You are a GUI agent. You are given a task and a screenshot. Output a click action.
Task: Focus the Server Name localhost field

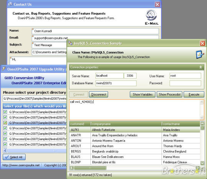(x=110, y=76)
